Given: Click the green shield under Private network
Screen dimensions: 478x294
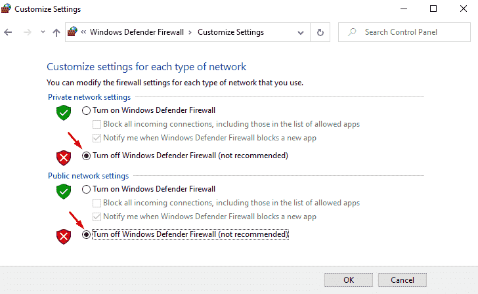Looking at the screenshot, I should pyautogui.click(x=64, y=112).
